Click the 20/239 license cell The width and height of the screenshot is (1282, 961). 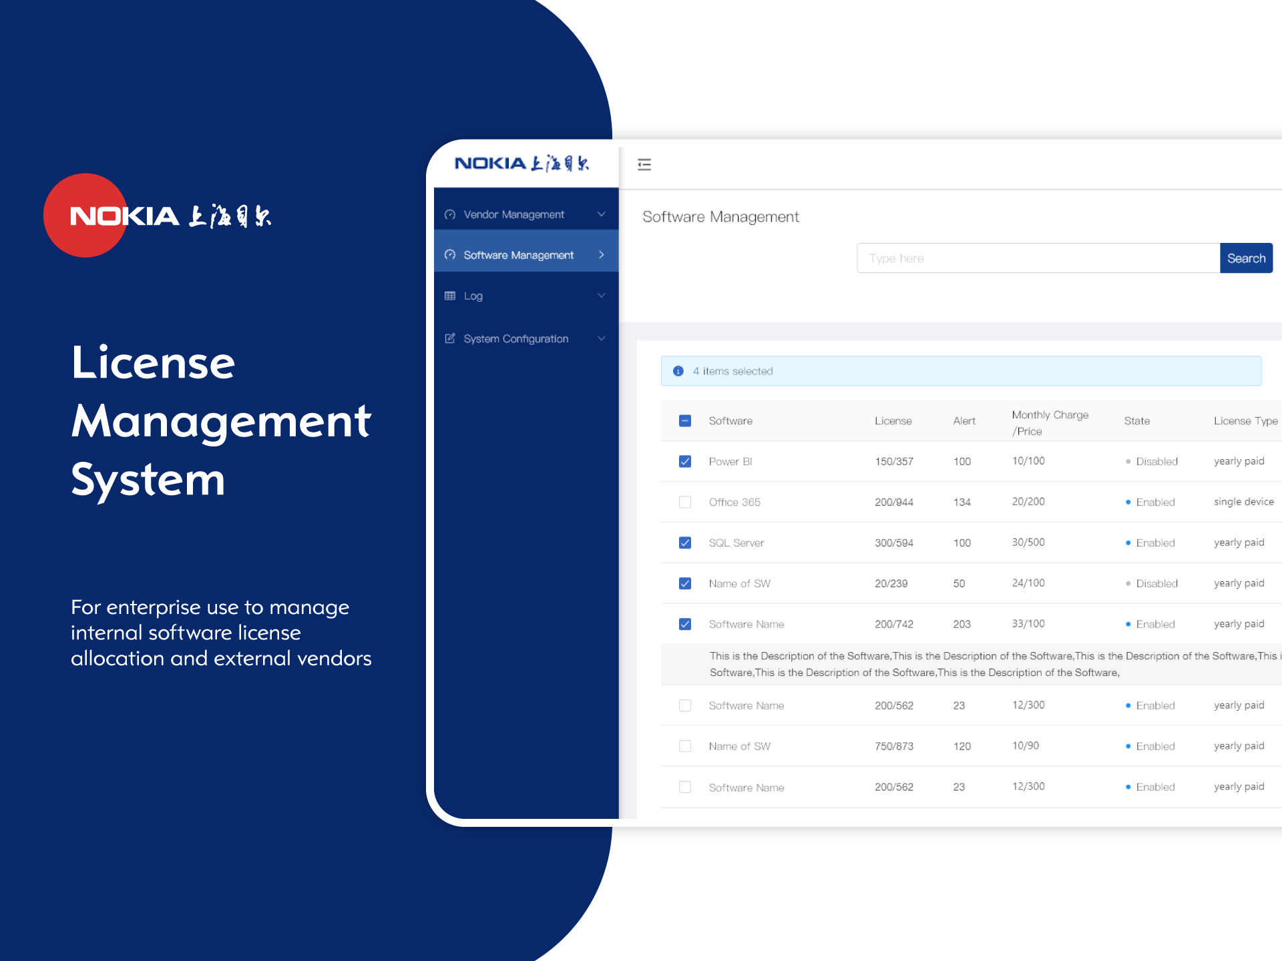[x=891, y=583]
